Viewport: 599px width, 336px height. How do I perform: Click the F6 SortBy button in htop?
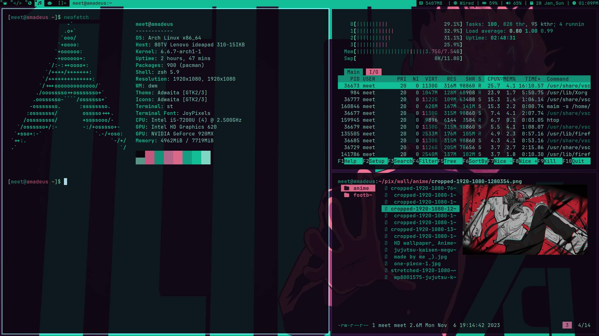(x=475, y=161)
